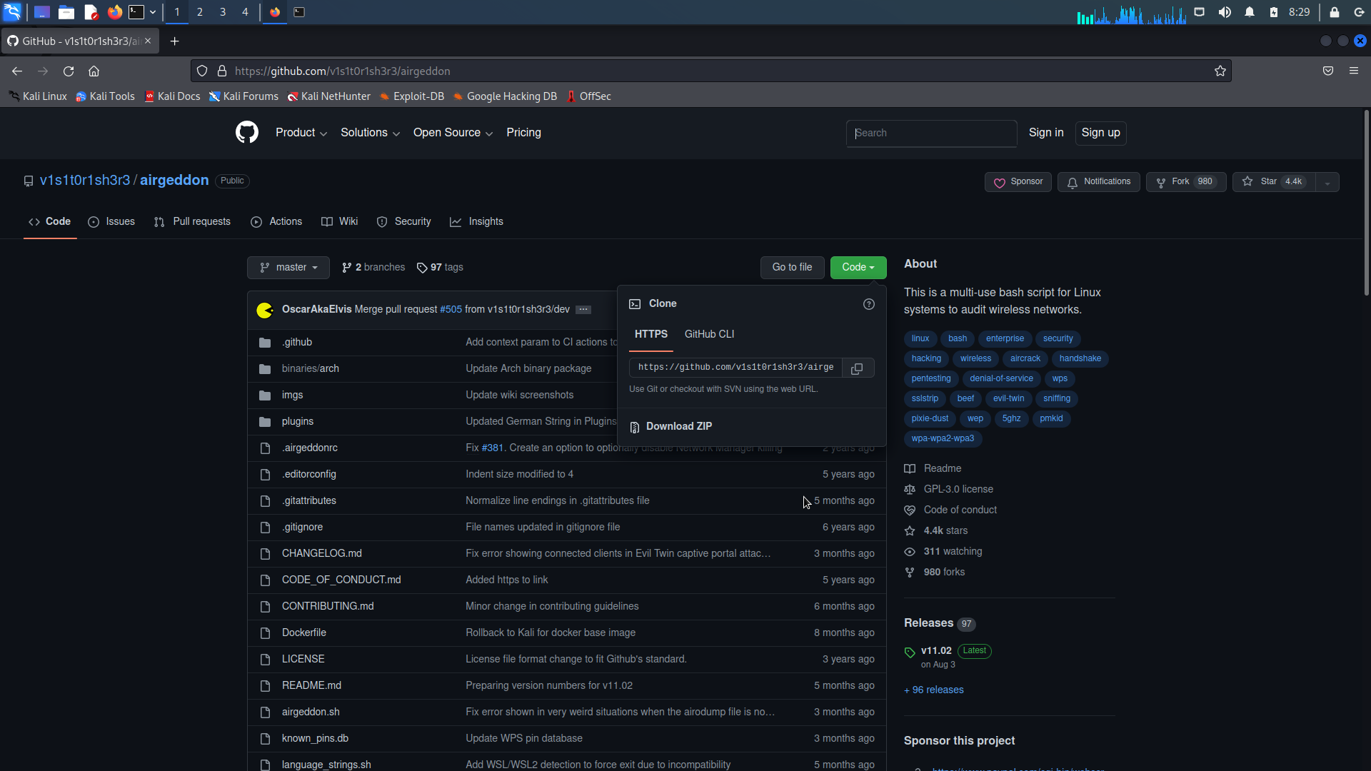Screen dimensions: 1371x771
Task: View the 2 branches link
Action: tap(373, 268)
